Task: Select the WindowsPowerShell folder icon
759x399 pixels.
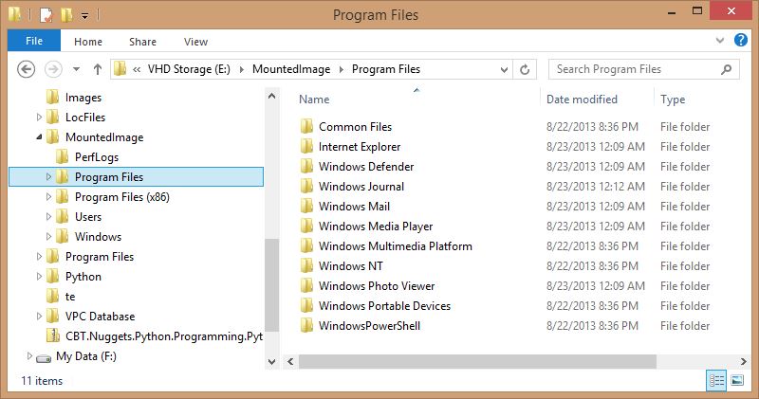Action: [x=306, y=325]
